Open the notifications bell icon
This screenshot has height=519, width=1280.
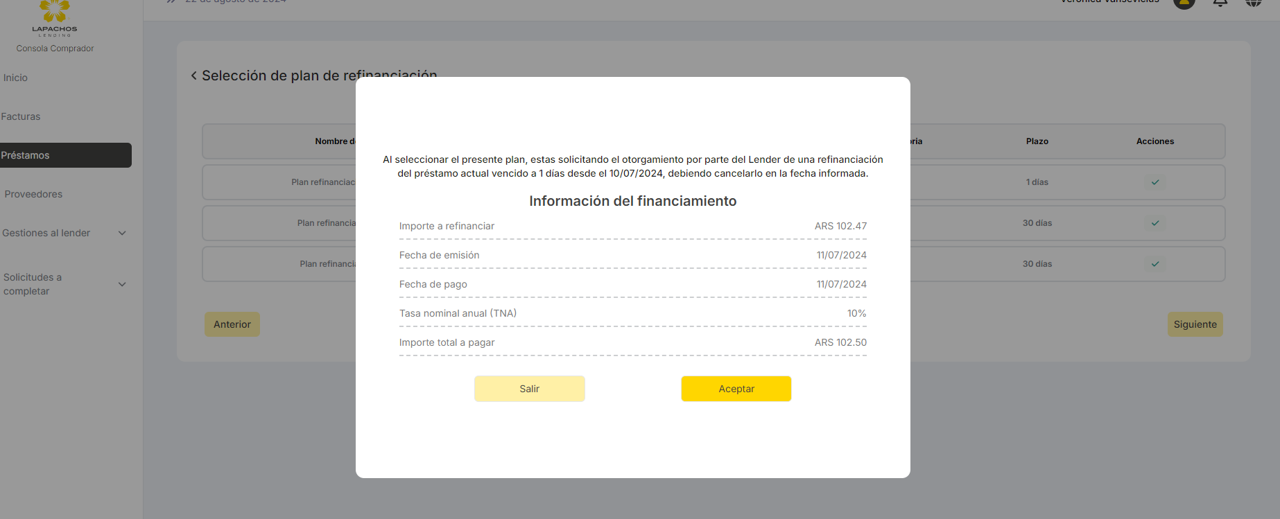1220,2
